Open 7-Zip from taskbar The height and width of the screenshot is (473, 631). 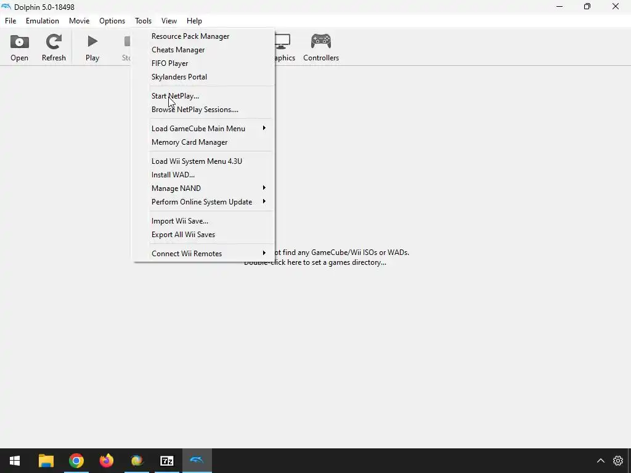pos(166,461)
